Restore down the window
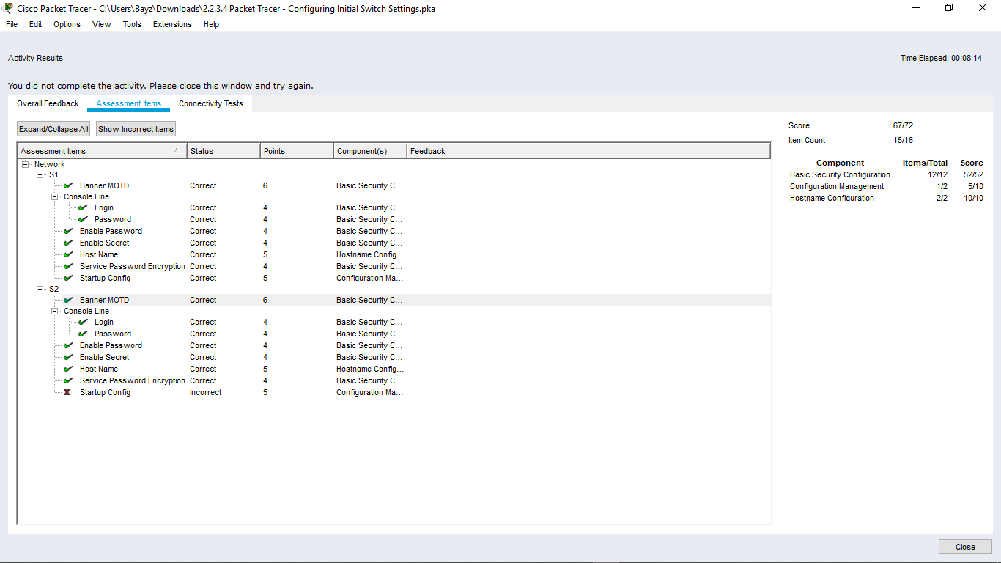Viewport: 1001px width, 563px height. (949, 8)
